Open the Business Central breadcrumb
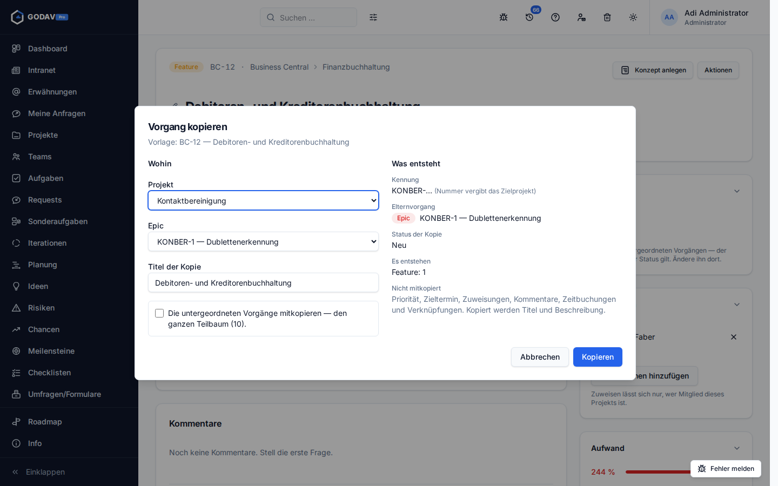This screenshot has height=486, width=778. [x=279, y=67]
